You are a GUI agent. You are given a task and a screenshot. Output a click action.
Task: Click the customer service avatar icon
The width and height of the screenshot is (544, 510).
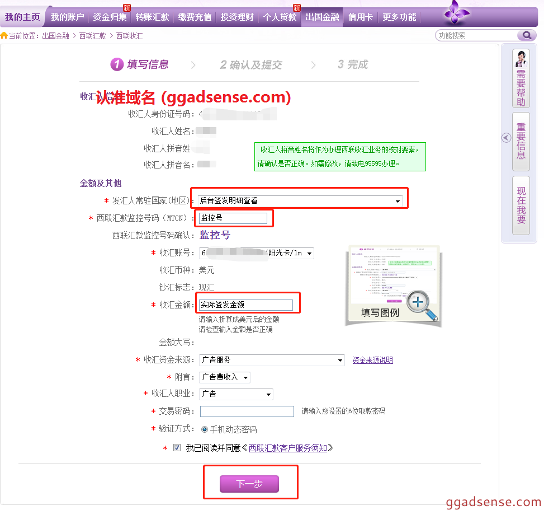click(x=521, y=59)
